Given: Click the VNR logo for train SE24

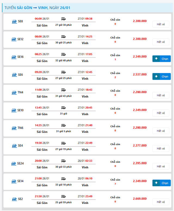Looking at the screenshot, I should [x=14, y=164].
